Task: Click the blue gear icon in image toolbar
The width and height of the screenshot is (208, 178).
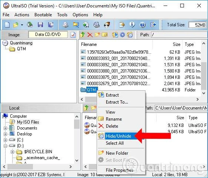Action: [122, 35]
